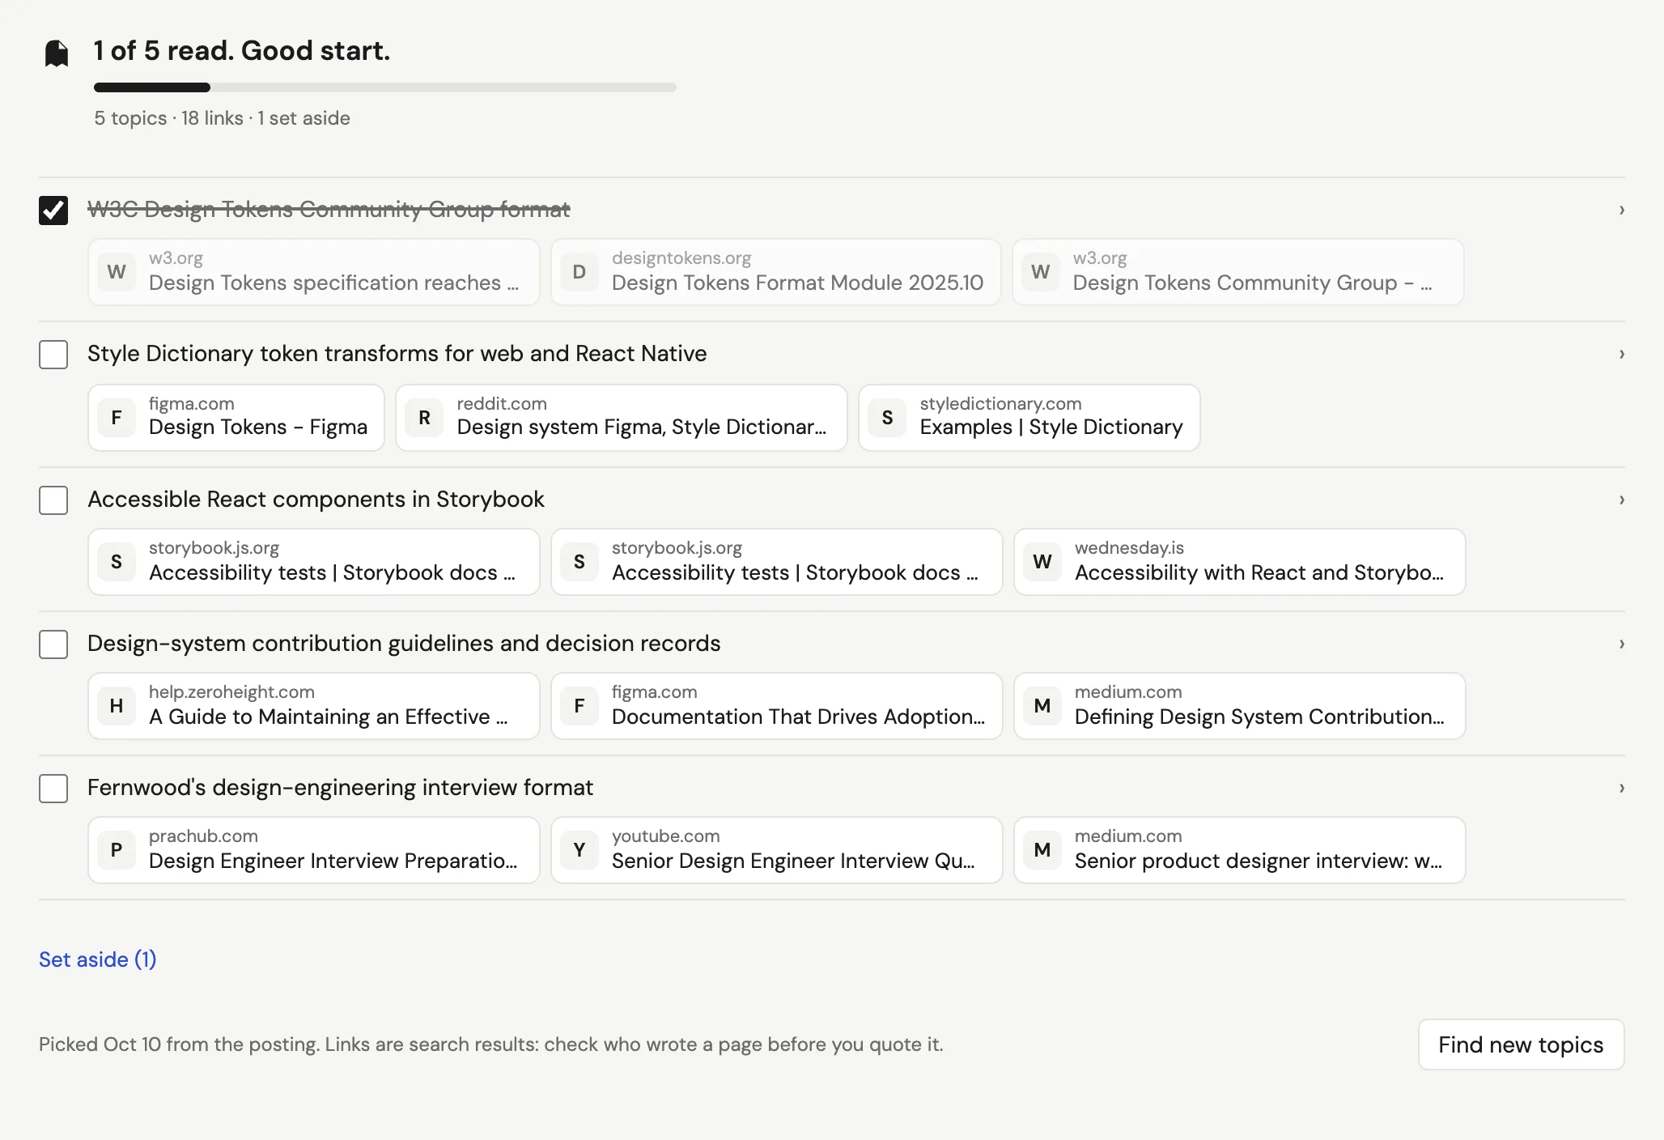Check the Fernwood's design-engineering interview format topic
This screenshot has height=1140, width=1664.
tap(53, 789)
